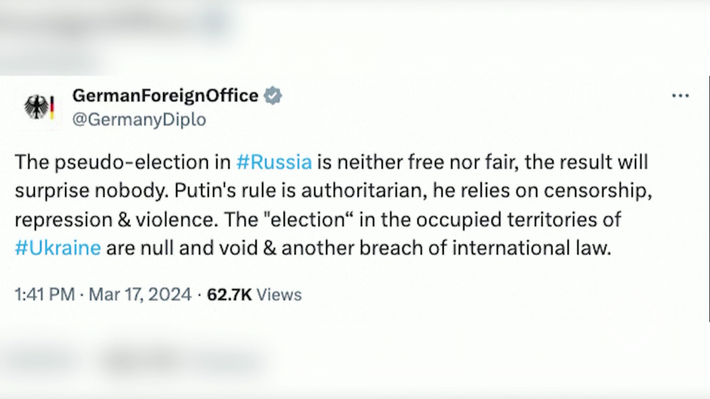Click the Mar 17, 2024 date
The width and height of the screenshot is (710, 399).
coord(140,294)
